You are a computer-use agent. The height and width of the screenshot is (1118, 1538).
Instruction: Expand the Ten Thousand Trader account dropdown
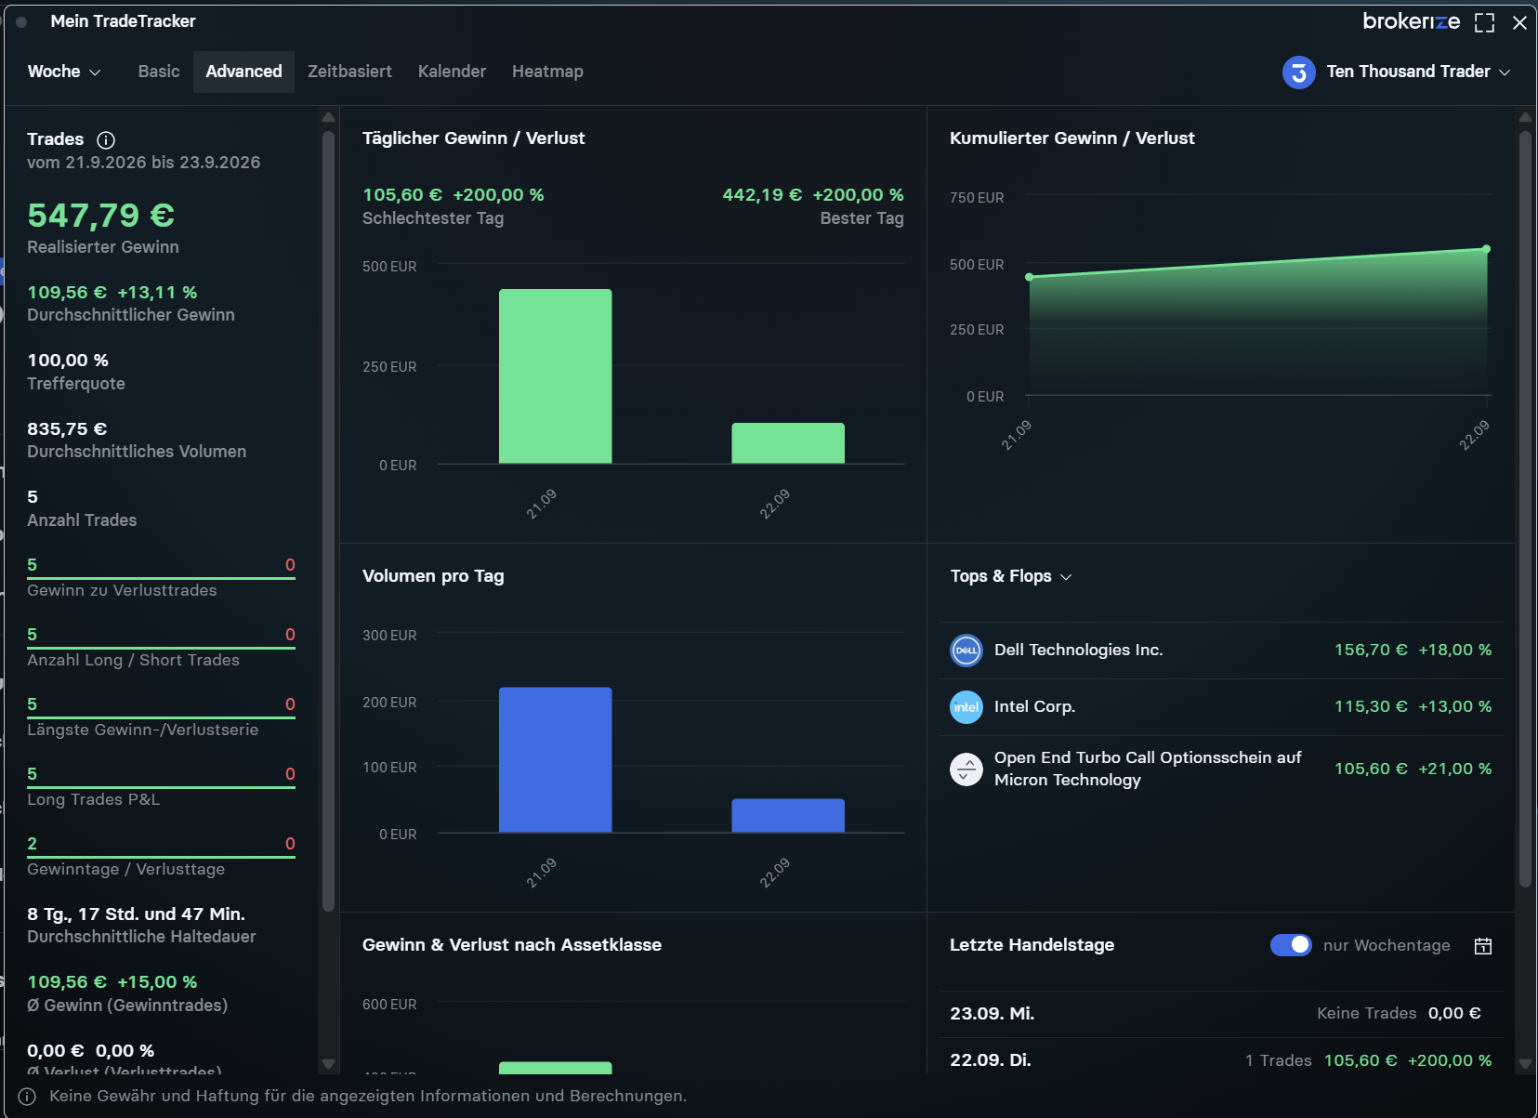tap(1418, 72)
